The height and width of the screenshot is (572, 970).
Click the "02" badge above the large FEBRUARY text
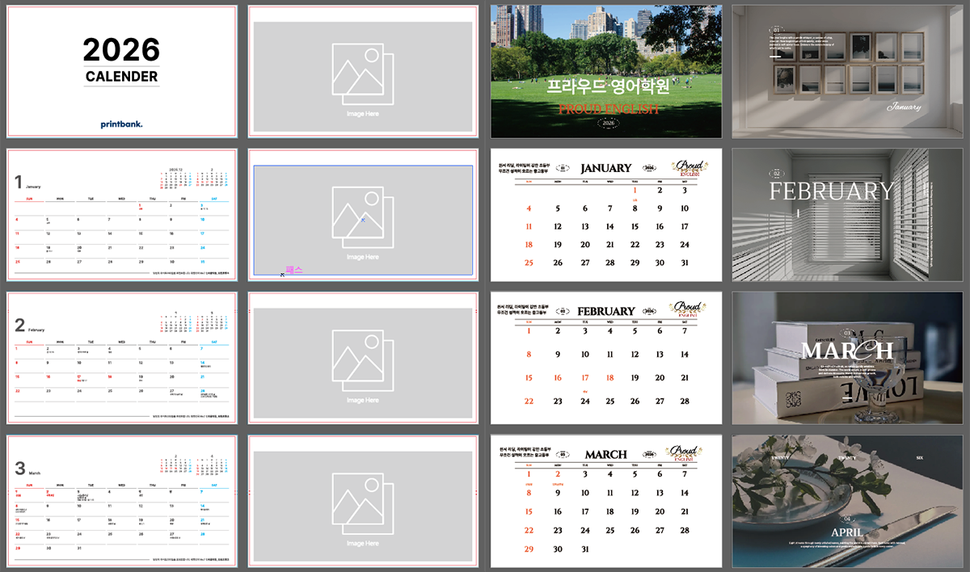click(x=777, y=173)
